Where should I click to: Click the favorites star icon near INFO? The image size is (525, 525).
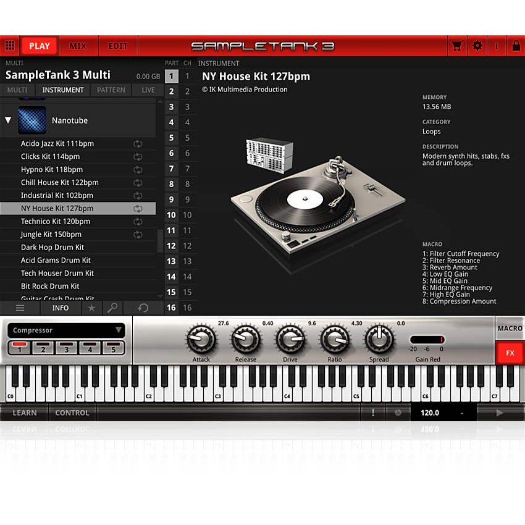point(91,308)
